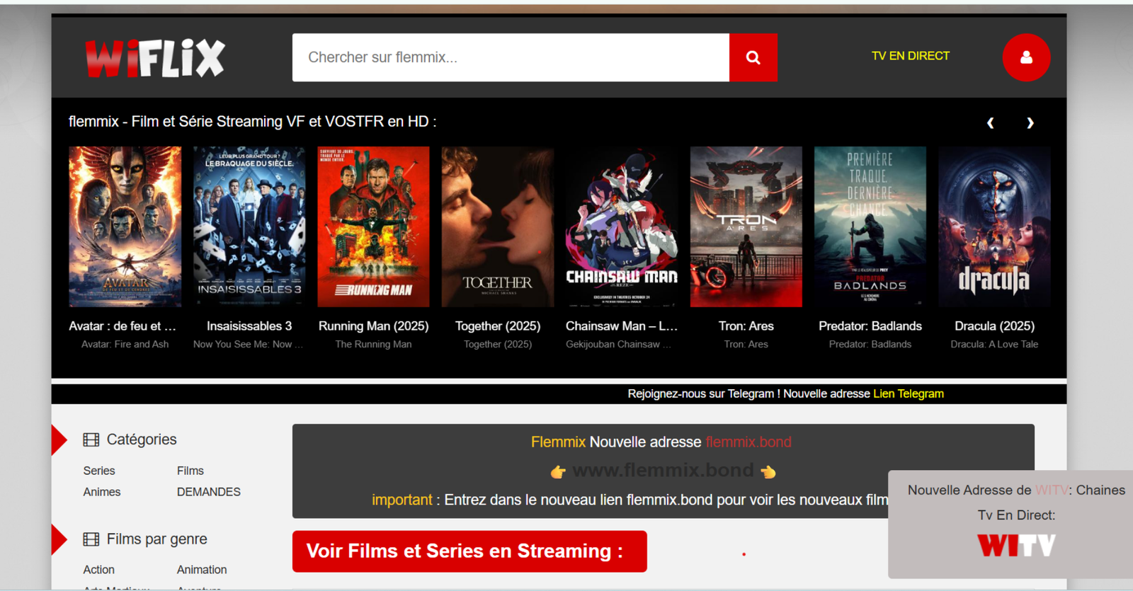Click the flemmix.bond new address link
The height and width of the screenshot is (591, 1133).
[x=748, y=442]
